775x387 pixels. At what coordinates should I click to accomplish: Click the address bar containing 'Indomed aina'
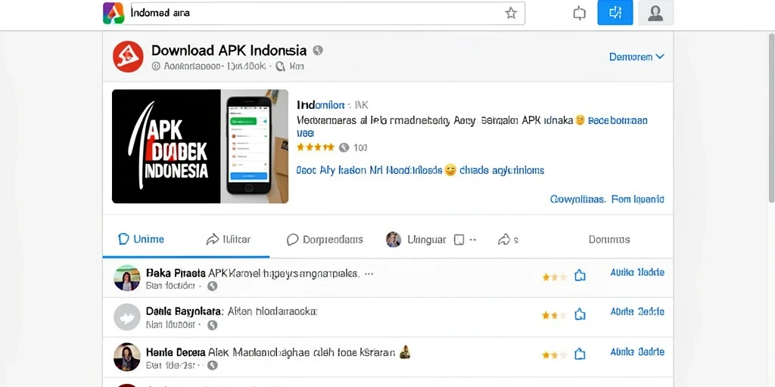pyautogui.click(x=327, y=13)
